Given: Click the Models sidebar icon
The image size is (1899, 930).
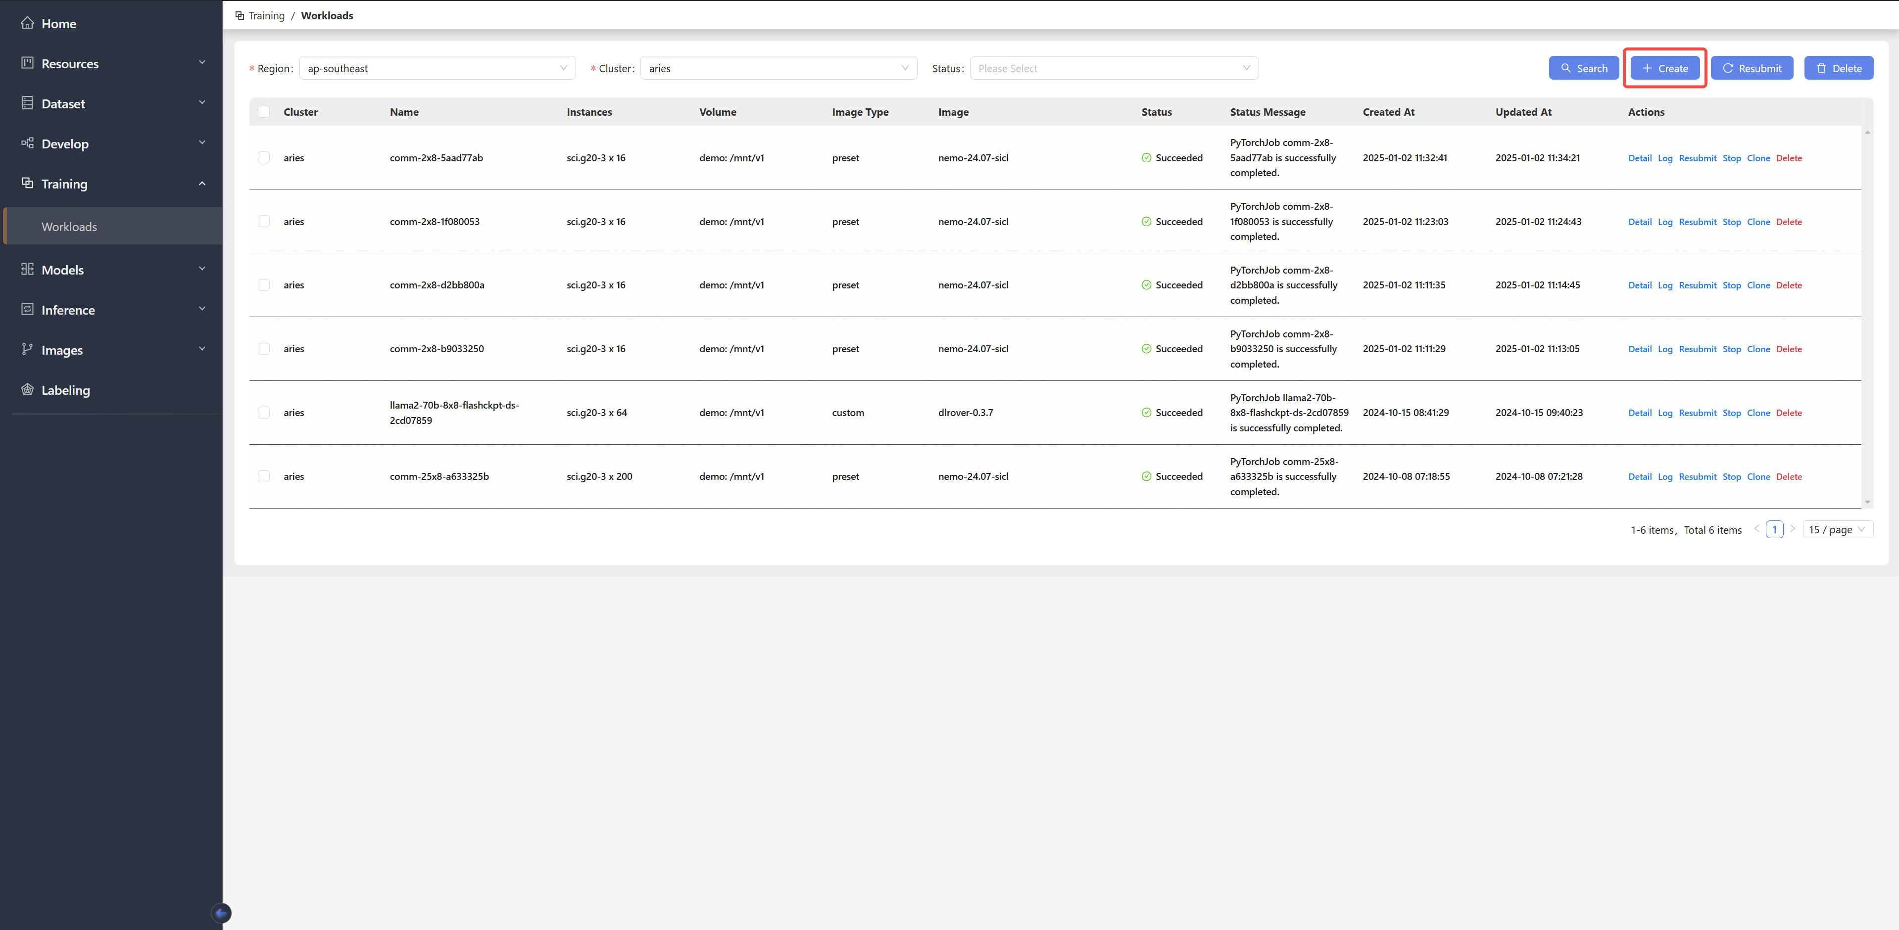Looking at the screenshot, I should click(x=27, y=269).
